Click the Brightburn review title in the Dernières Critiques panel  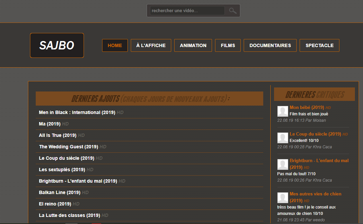319,164
